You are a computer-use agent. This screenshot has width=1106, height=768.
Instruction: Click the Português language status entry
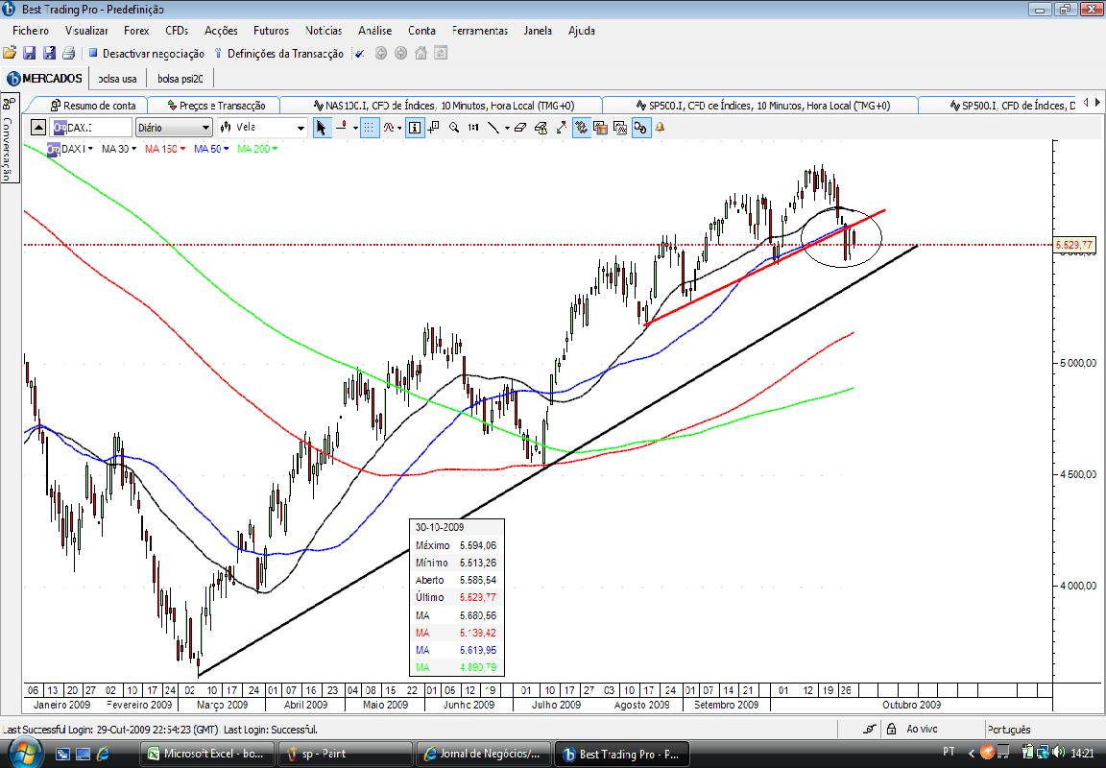1009,730
